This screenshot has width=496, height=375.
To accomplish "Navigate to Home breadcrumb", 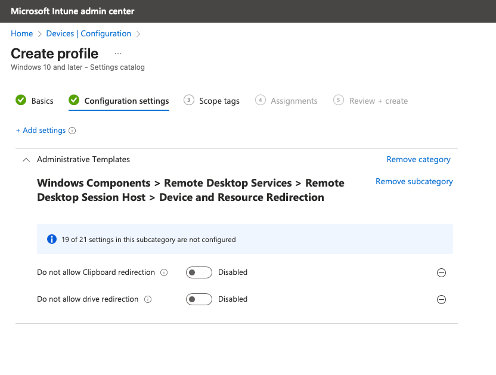I will (x=22, y=33).
